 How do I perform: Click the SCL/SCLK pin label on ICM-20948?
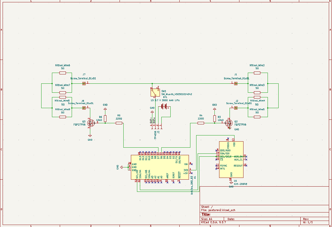tap(226, 157)
